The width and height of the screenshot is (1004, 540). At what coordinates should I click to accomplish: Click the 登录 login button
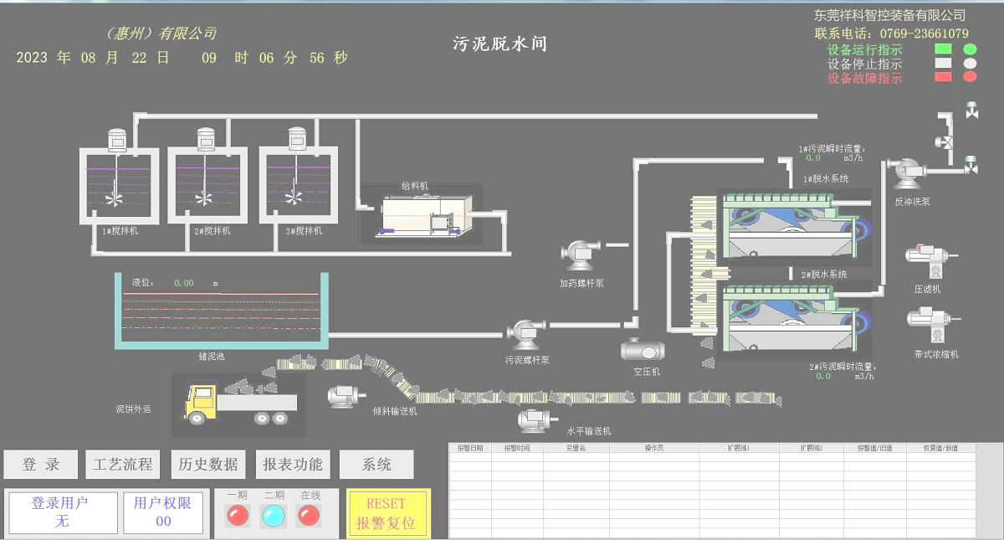coord(41,465)
